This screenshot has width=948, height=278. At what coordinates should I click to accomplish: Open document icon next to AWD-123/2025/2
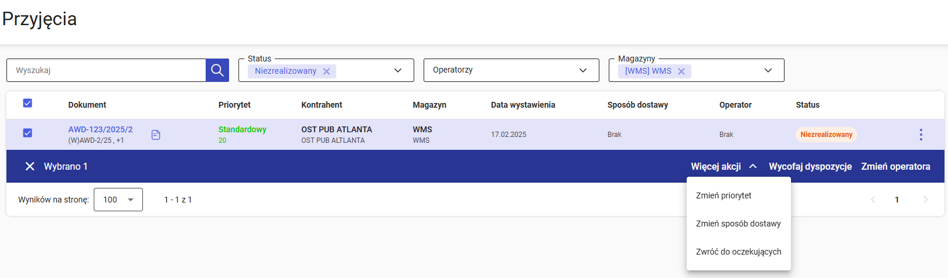[x=156, y=135]
